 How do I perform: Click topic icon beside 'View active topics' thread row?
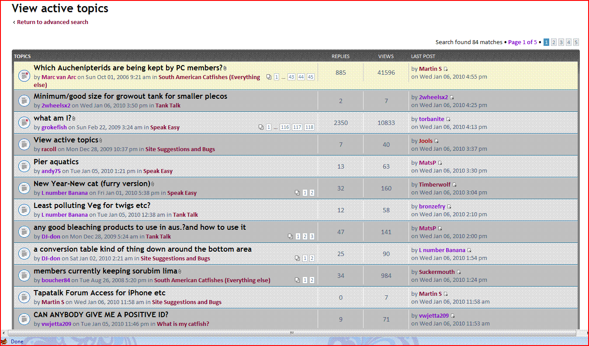(x=24, y=145)
